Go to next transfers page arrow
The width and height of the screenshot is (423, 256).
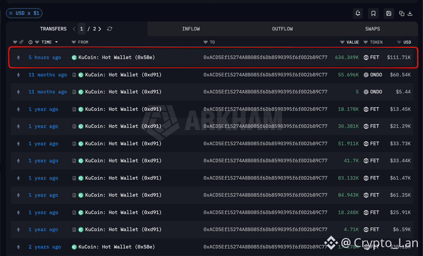click(100, 29)
